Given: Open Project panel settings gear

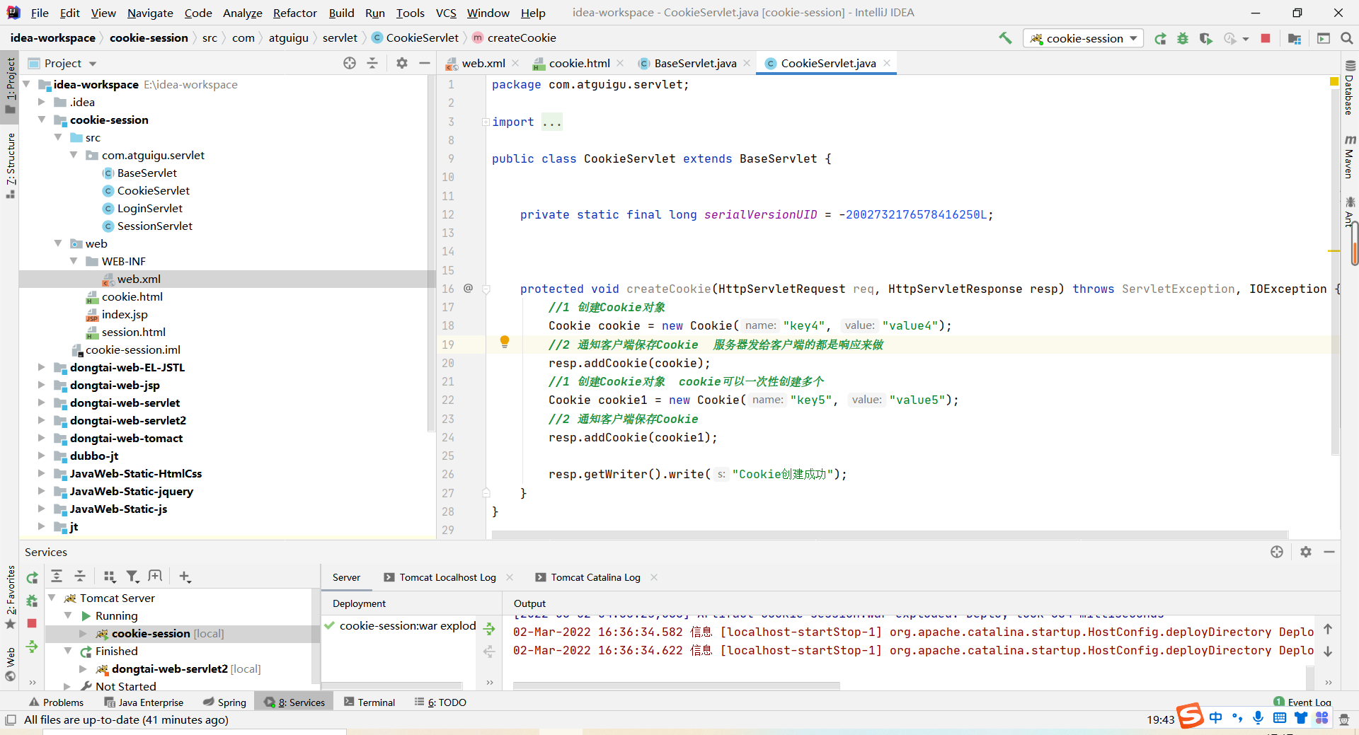Looking at the screenshot, I should pyautogui.click(x=402, y=63).
